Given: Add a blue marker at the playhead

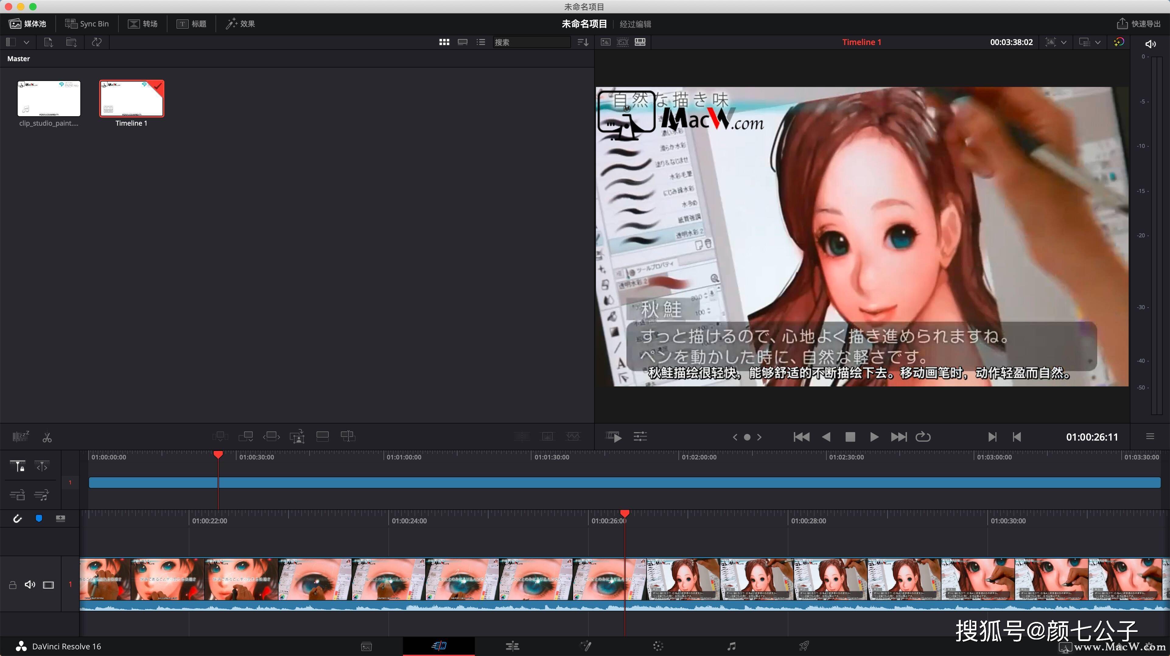Looking at the screenshot, I should [x=39, y=518].
